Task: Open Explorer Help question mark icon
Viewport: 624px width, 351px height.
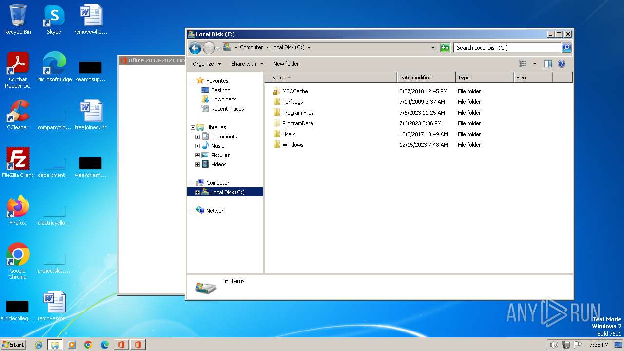Action: [x=561, y=64]
